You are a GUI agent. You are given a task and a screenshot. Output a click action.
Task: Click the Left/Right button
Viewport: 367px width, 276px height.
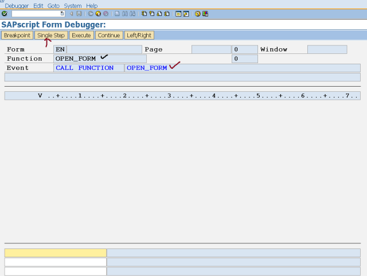pyautogui.click(x=139, y=36)
